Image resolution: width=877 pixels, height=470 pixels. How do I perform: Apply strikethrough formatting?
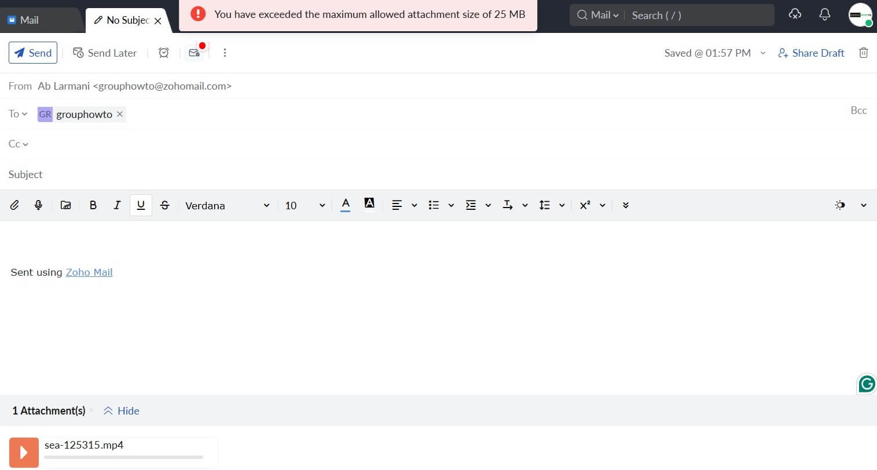(x=165, y=205)
